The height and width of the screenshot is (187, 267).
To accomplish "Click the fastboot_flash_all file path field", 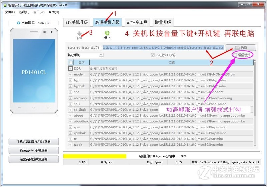I will [163, 48].
